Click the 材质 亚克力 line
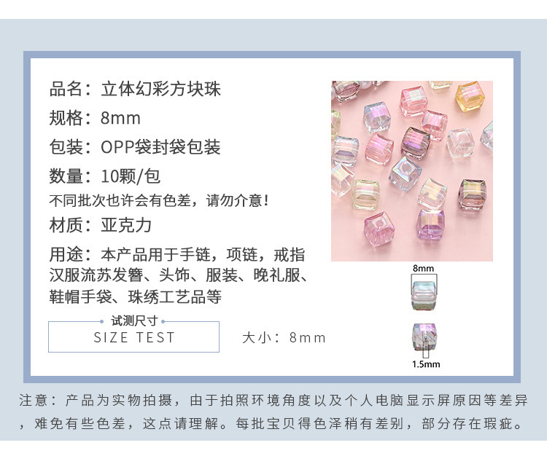 [101, 224]
